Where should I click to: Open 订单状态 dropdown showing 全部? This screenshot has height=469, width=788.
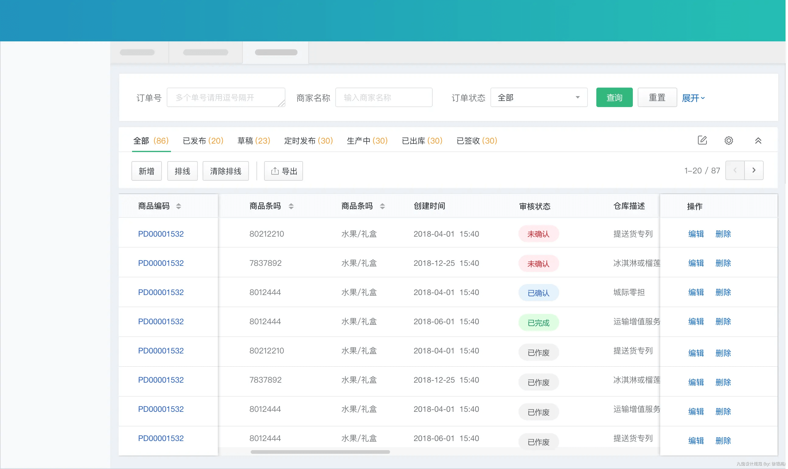coord(539,98)
